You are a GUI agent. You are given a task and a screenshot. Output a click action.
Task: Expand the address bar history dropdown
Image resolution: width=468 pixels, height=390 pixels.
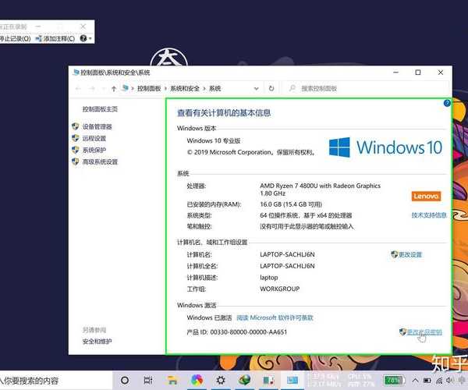point(256,89)
